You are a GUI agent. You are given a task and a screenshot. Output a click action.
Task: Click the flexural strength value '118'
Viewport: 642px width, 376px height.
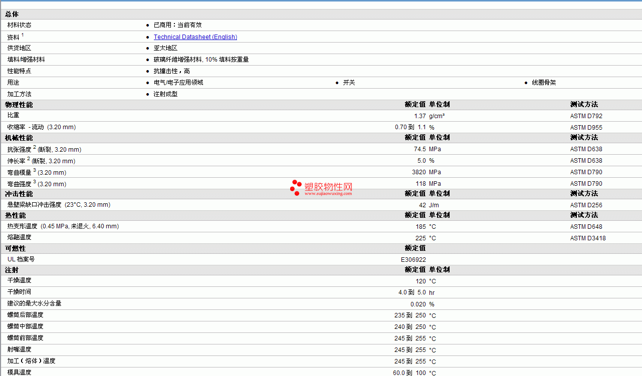click(421, 184)
